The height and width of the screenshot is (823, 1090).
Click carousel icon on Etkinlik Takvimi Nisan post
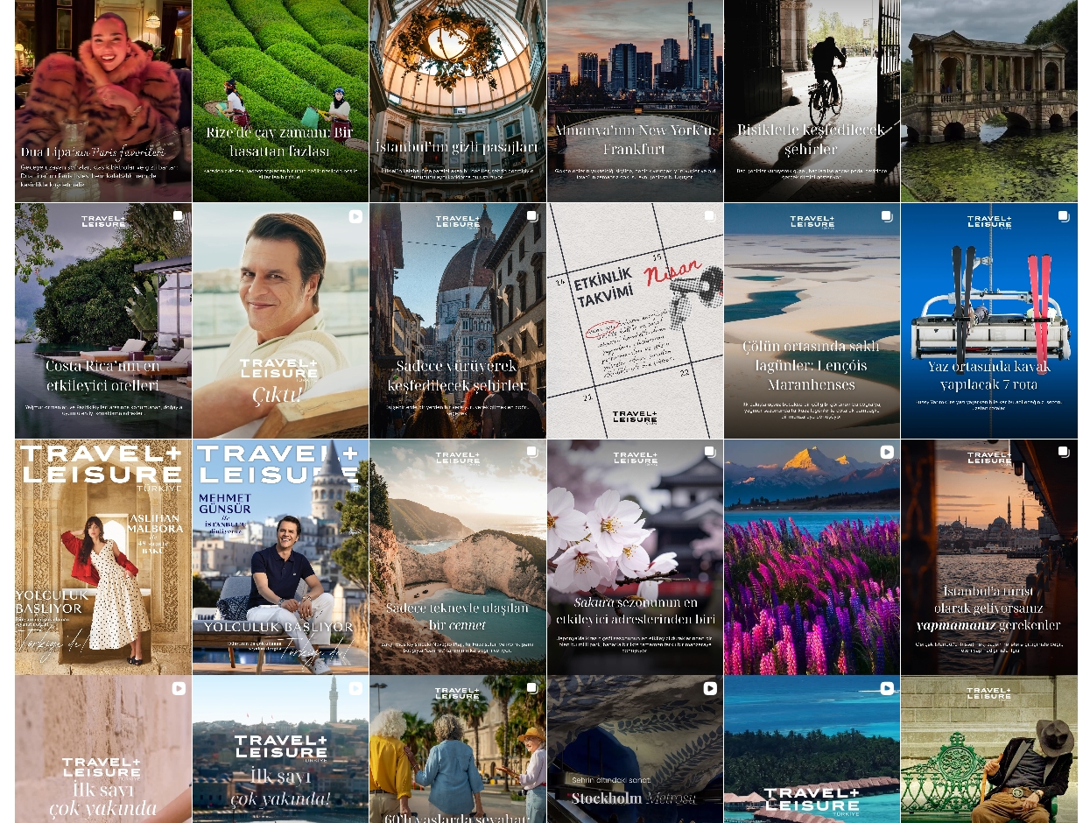pyautogui.click(x=709, y=216)
